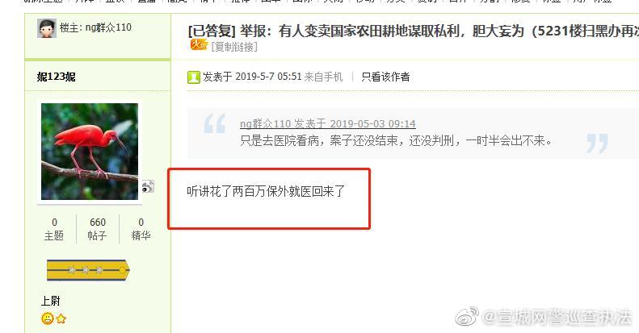Show only this author with 只看该作者
639x333 pixels.
(385, 77)
